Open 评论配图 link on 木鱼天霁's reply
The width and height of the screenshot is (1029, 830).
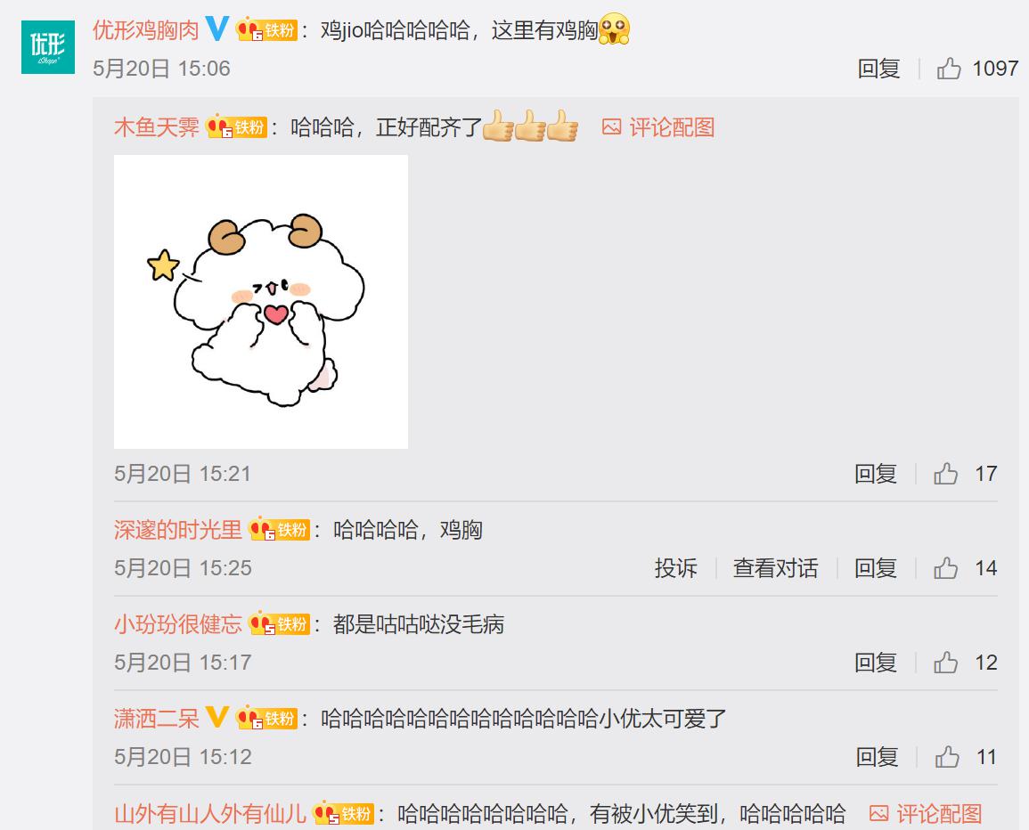point(658,127)
